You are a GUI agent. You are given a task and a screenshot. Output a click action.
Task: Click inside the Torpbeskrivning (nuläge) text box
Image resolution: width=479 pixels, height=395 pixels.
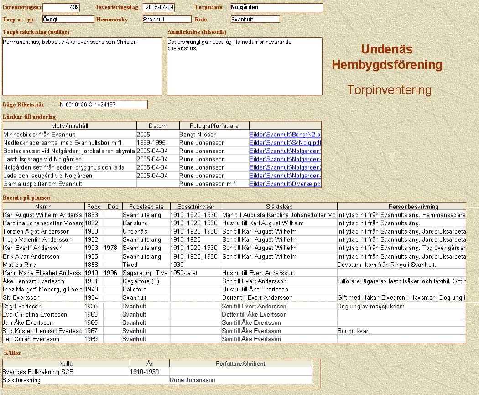[x=82, y=66]
